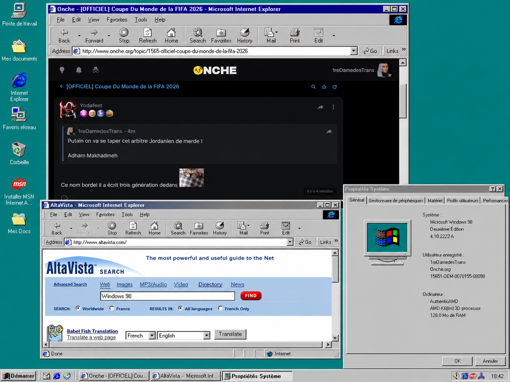Open the address dropdown in AltaVista browser
The image size is (510, 382).
tap(290, 242)
